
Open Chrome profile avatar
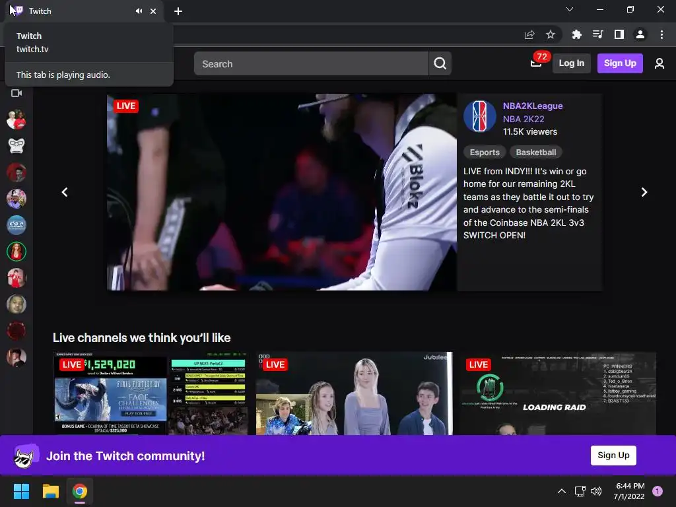(x=640, y=34)
